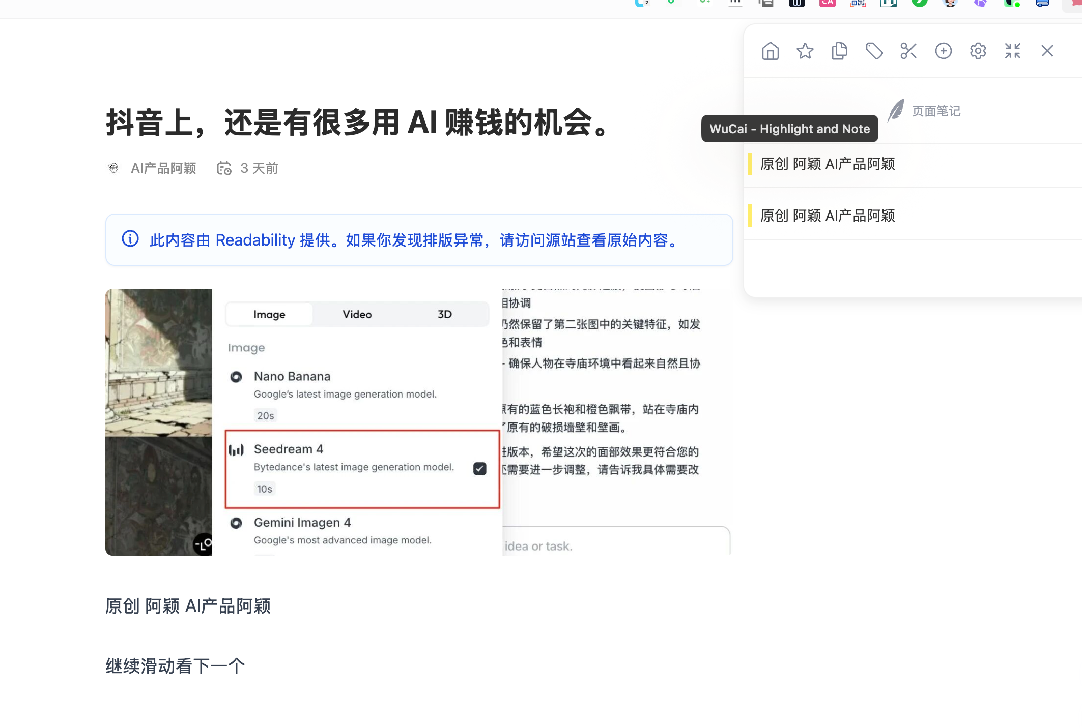The height and width of the screenshot is (728, 1082).
Task: Open the WuCai panel home icon
Action: pyautogui.click(x=770, y=51)
